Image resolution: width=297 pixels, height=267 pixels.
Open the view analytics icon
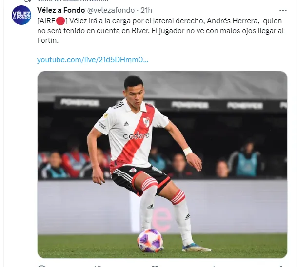click(214, 266)
